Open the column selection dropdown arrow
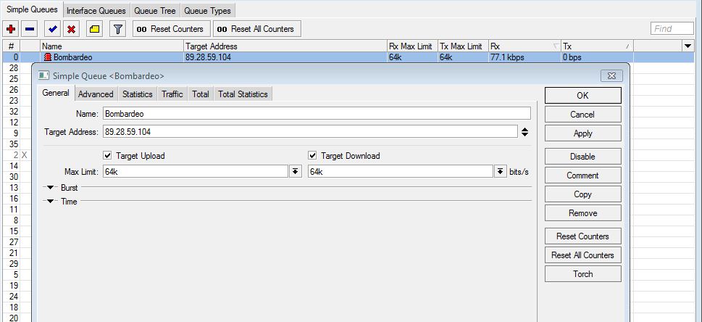 pyautogui.click(x=688, y=46)
